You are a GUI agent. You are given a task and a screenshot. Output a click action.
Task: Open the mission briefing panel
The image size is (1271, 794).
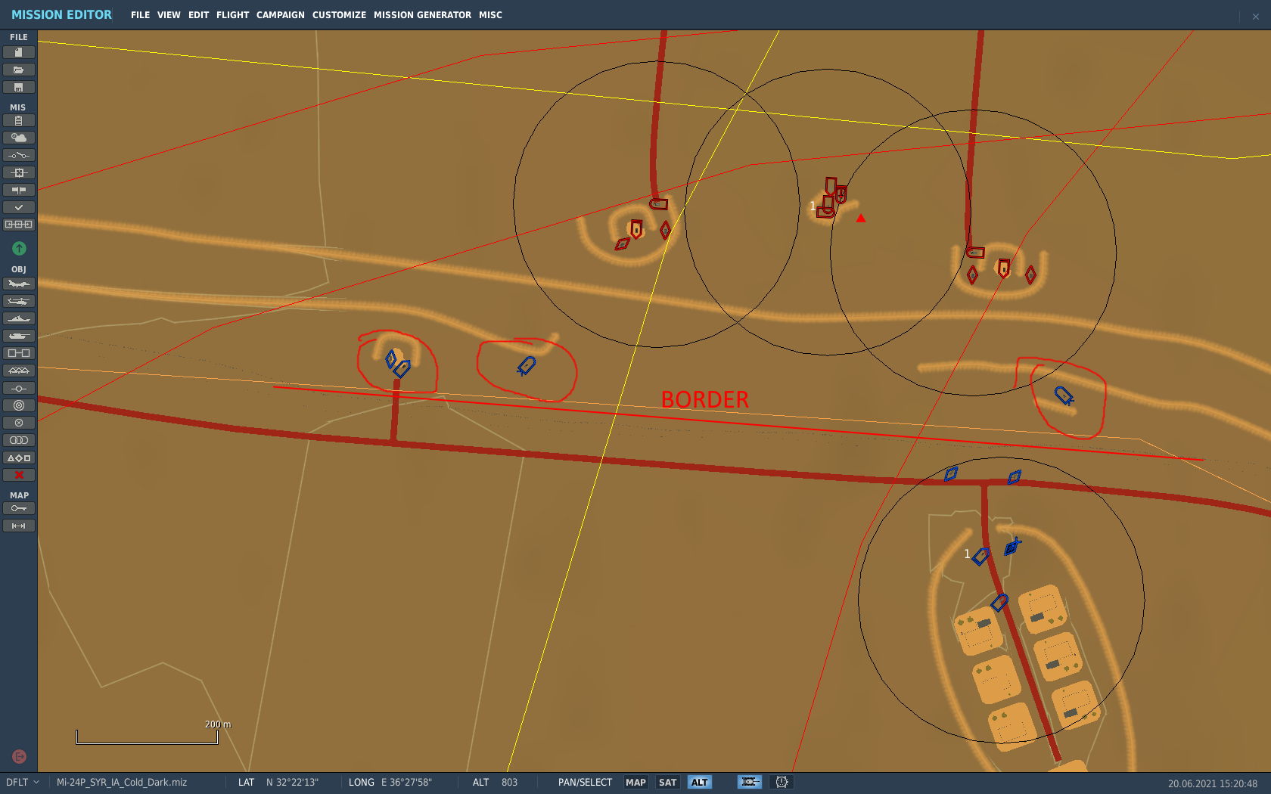tap(19, 120)
